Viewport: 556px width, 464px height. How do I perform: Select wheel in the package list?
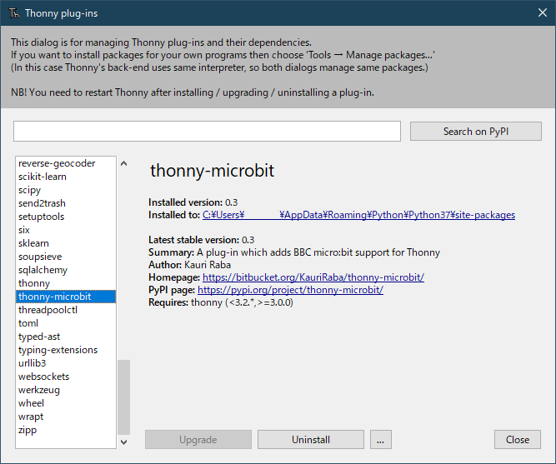[x=66, y=403]
